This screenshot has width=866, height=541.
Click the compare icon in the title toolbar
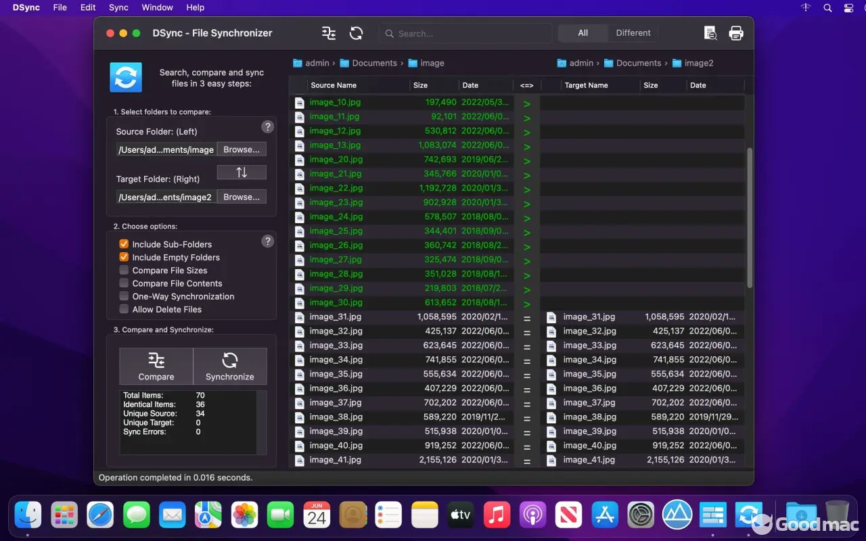[x=329, y=33]
